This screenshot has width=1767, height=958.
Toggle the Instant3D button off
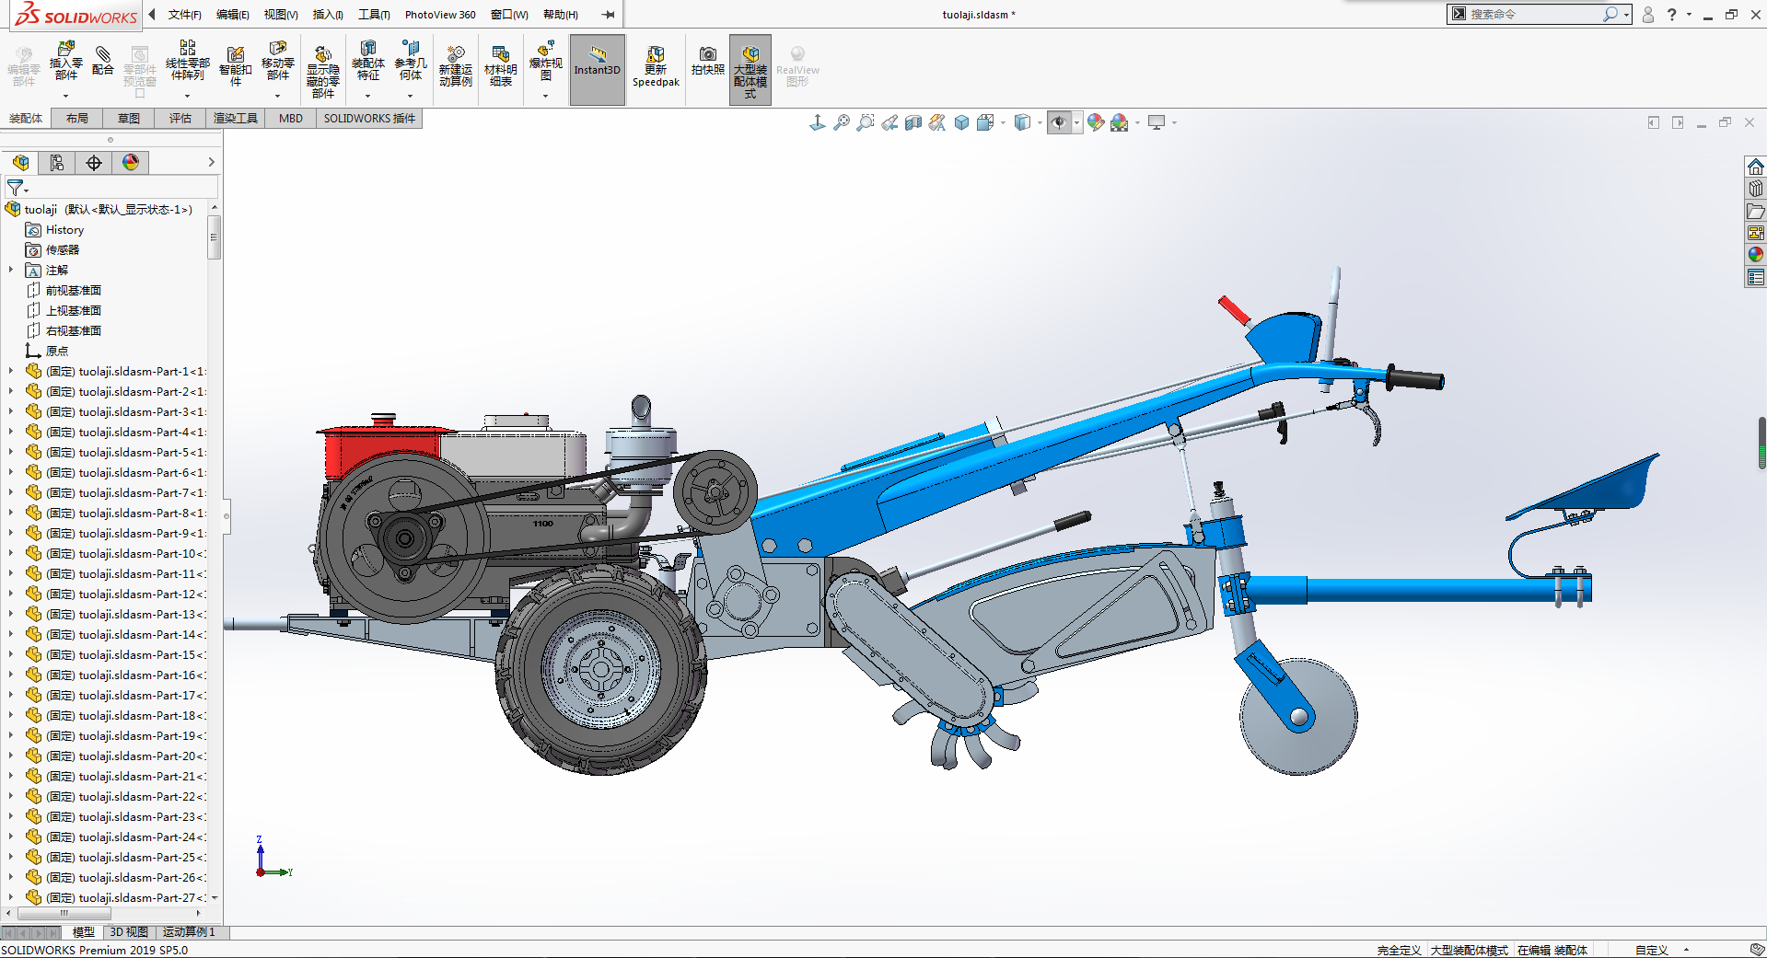click(597, 69)
